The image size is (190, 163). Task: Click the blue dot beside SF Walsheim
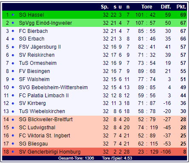[13, 79]
